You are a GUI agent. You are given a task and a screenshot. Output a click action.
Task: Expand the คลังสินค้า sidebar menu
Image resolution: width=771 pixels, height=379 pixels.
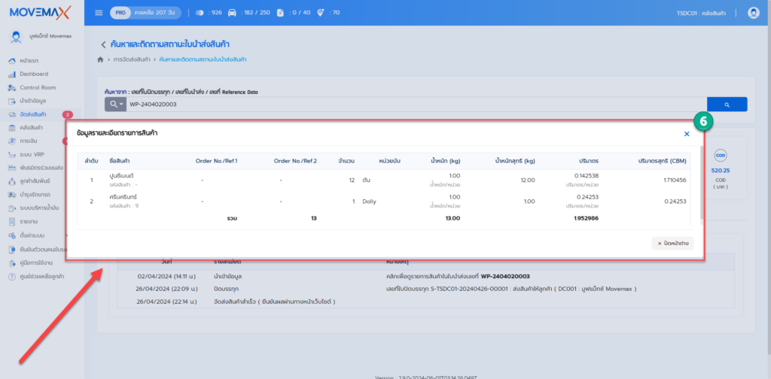click(x=32, y=128)
